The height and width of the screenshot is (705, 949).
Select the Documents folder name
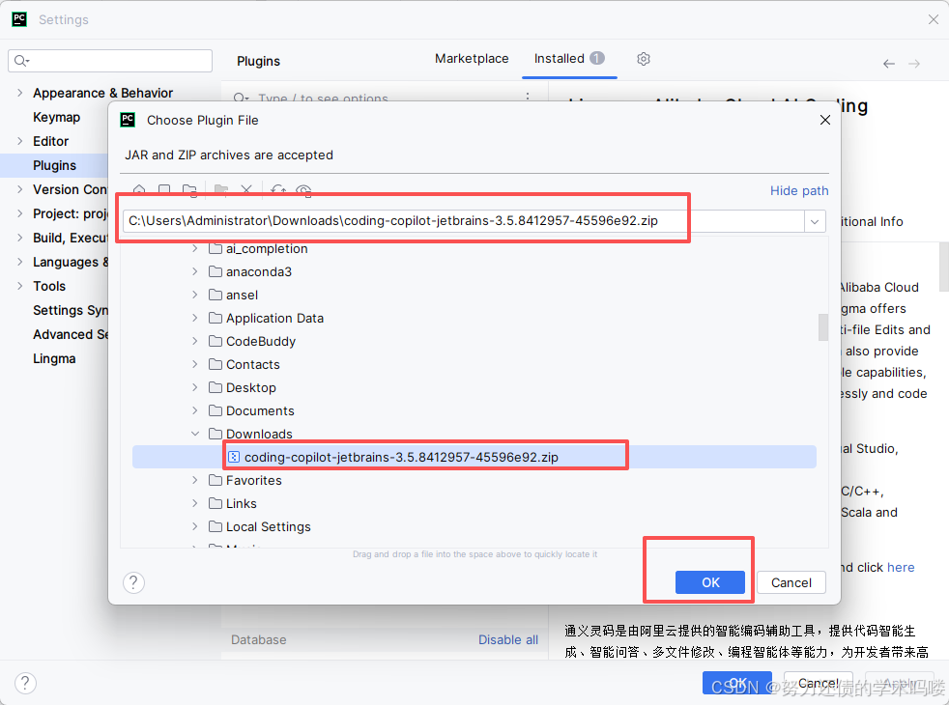coord(260,411)
